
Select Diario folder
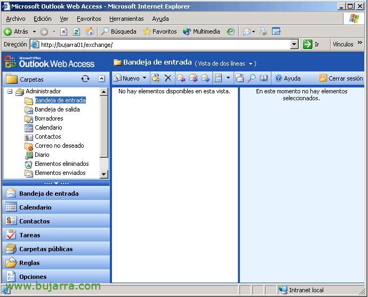(42, 155)
